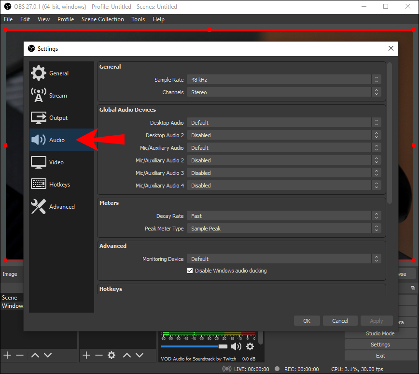Click the OBS logo in Settings title bar

(31, 48)
